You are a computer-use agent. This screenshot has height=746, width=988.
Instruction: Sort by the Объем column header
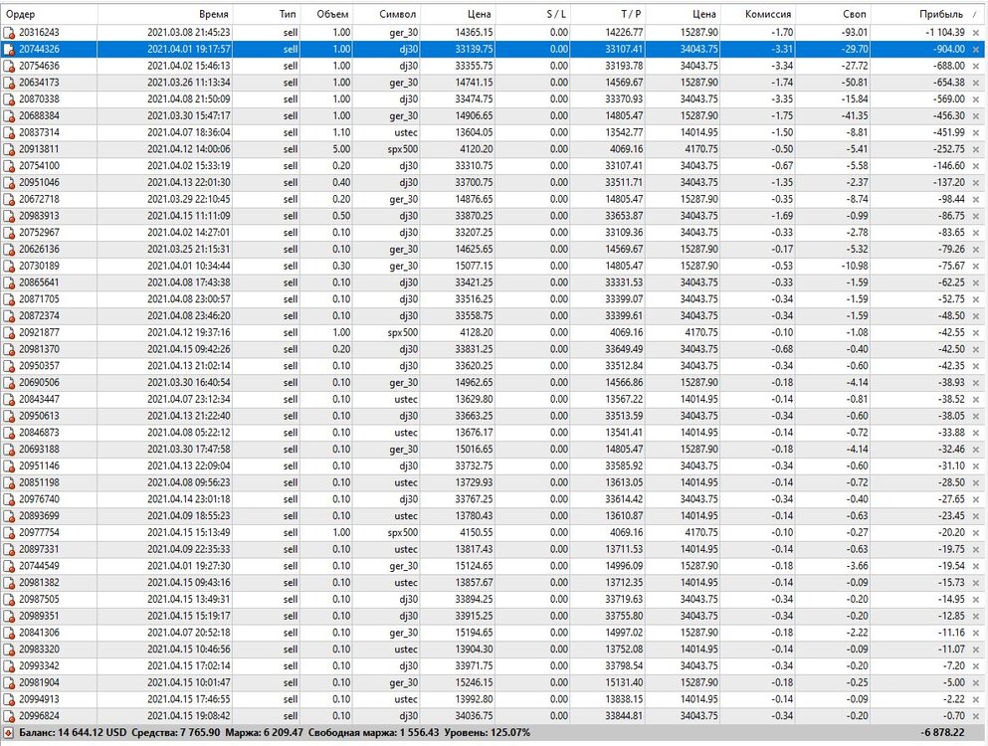(x=326, y=14)
